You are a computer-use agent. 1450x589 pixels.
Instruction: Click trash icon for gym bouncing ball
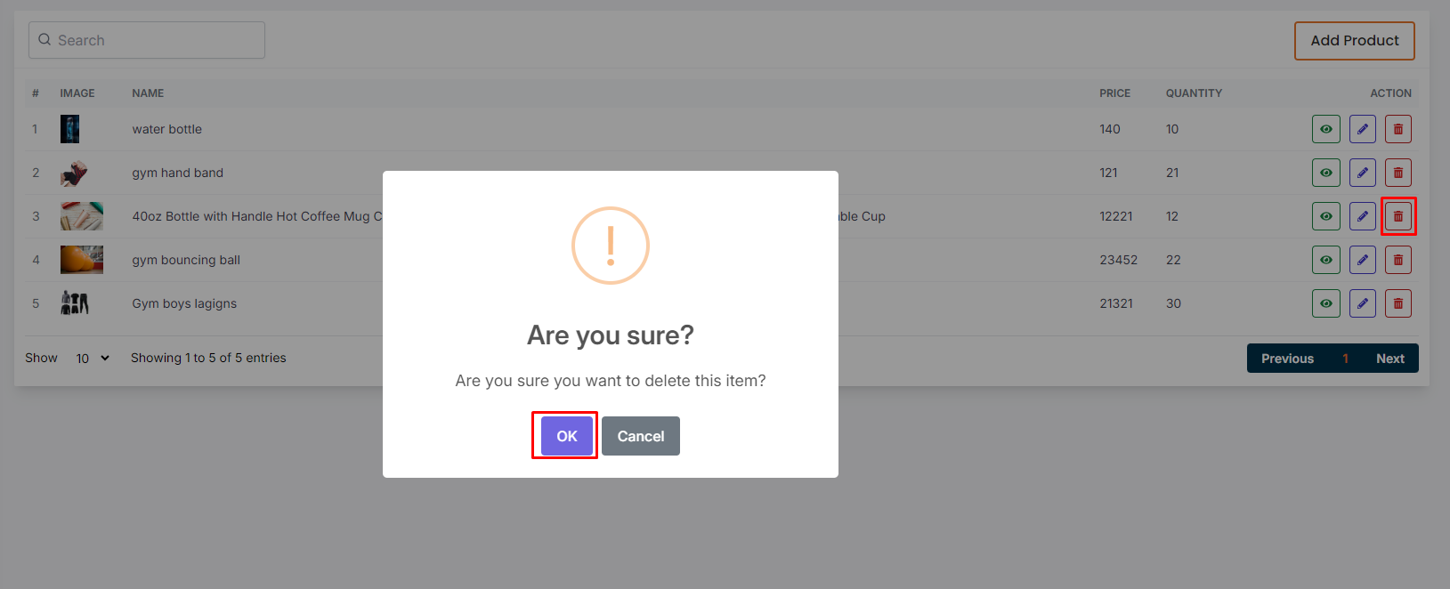(1397, 260)
